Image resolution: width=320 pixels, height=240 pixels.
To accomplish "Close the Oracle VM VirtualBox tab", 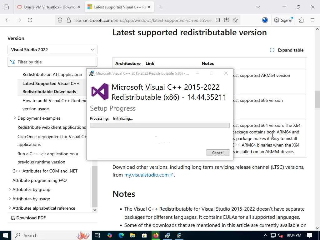I will click(x=79, y=7).
